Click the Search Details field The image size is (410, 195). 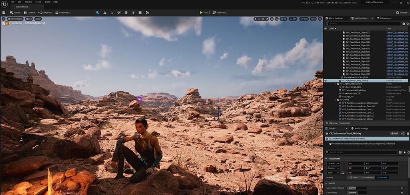click(x=362, y=152)
